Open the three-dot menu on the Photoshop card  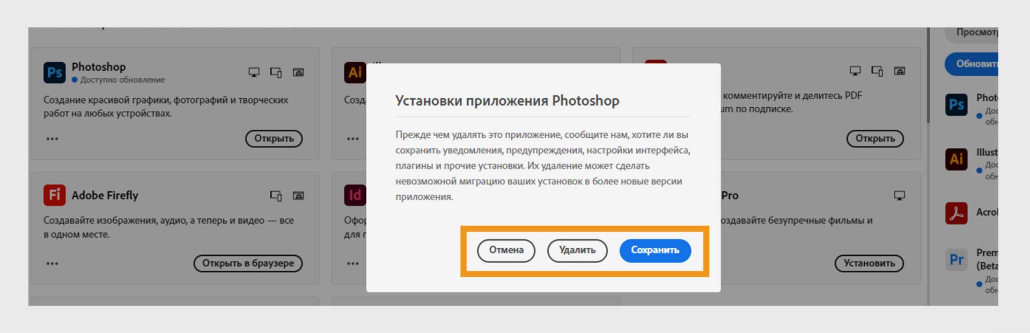(x=52, y=139)
